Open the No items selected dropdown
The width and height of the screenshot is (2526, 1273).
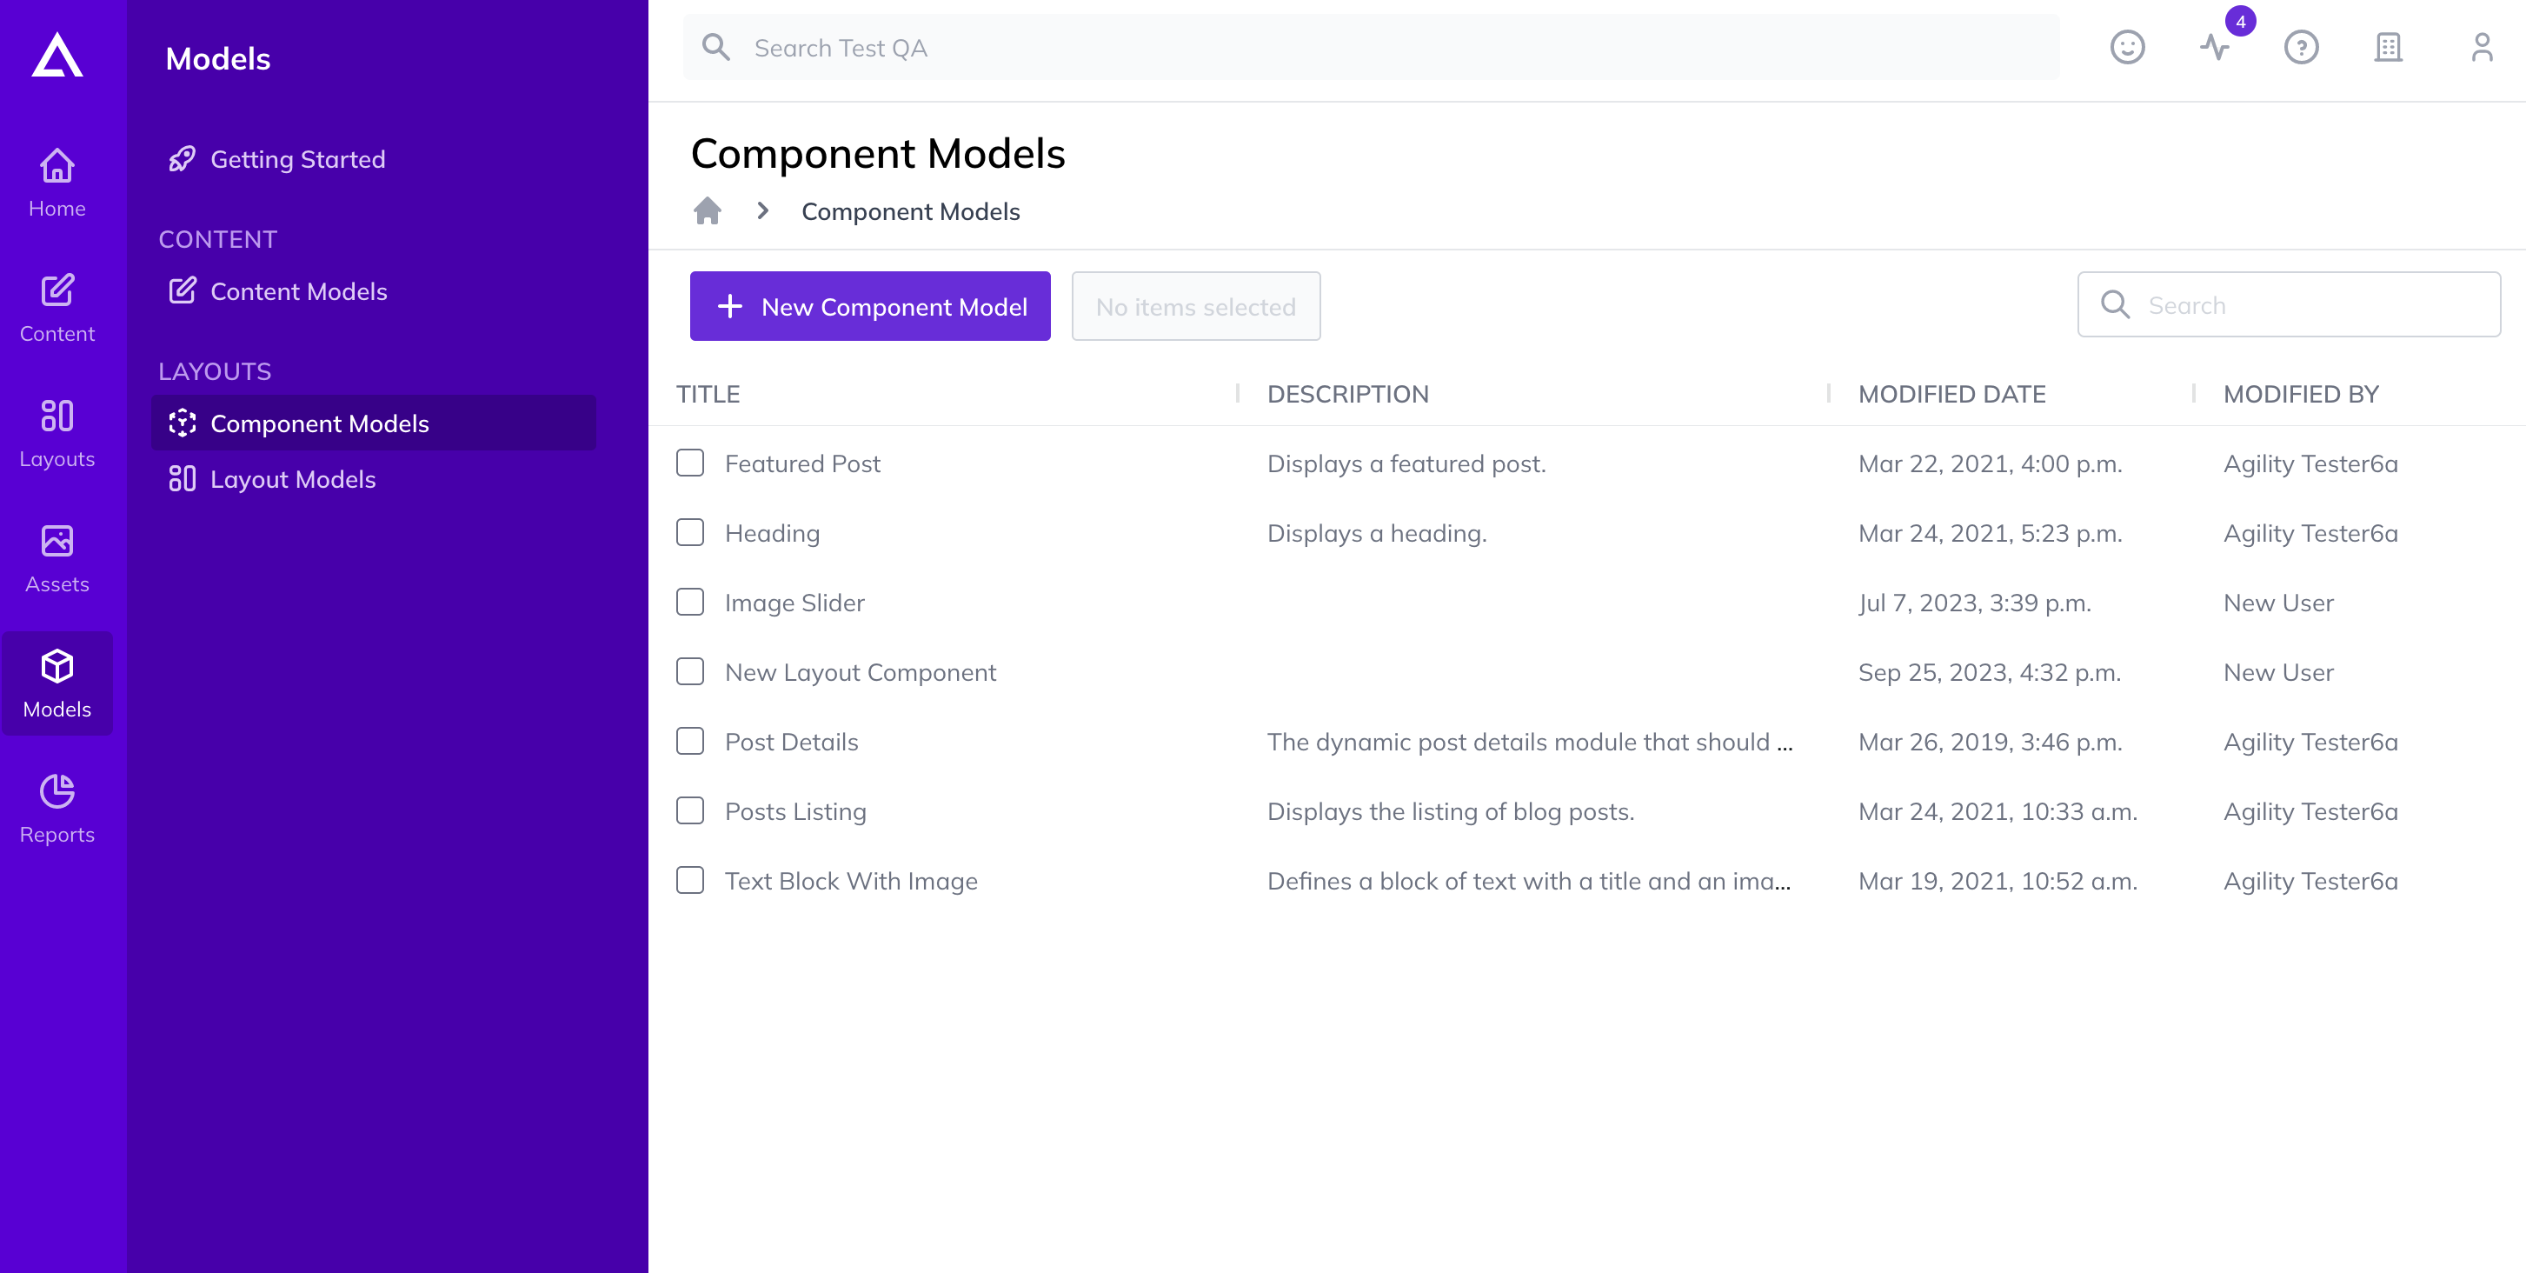point(1195,306)
